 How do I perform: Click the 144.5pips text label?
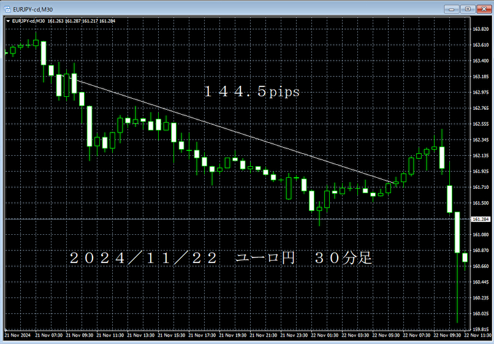coord(252,92)
